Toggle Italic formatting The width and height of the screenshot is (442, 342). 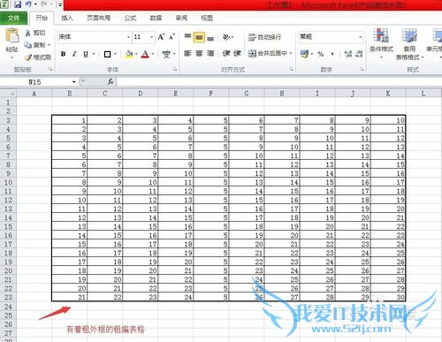(74, 54)
